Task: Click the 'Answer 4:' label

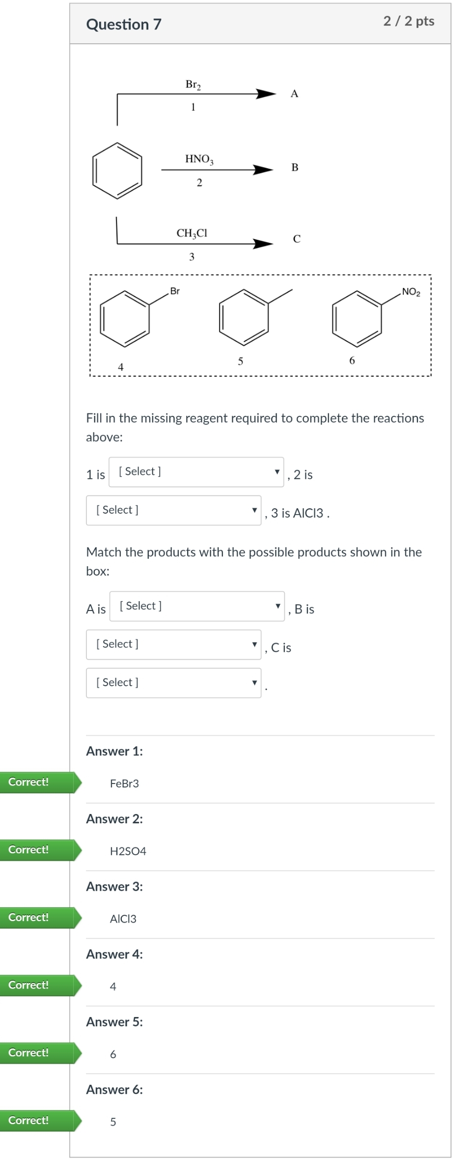Action: point(114,954)
